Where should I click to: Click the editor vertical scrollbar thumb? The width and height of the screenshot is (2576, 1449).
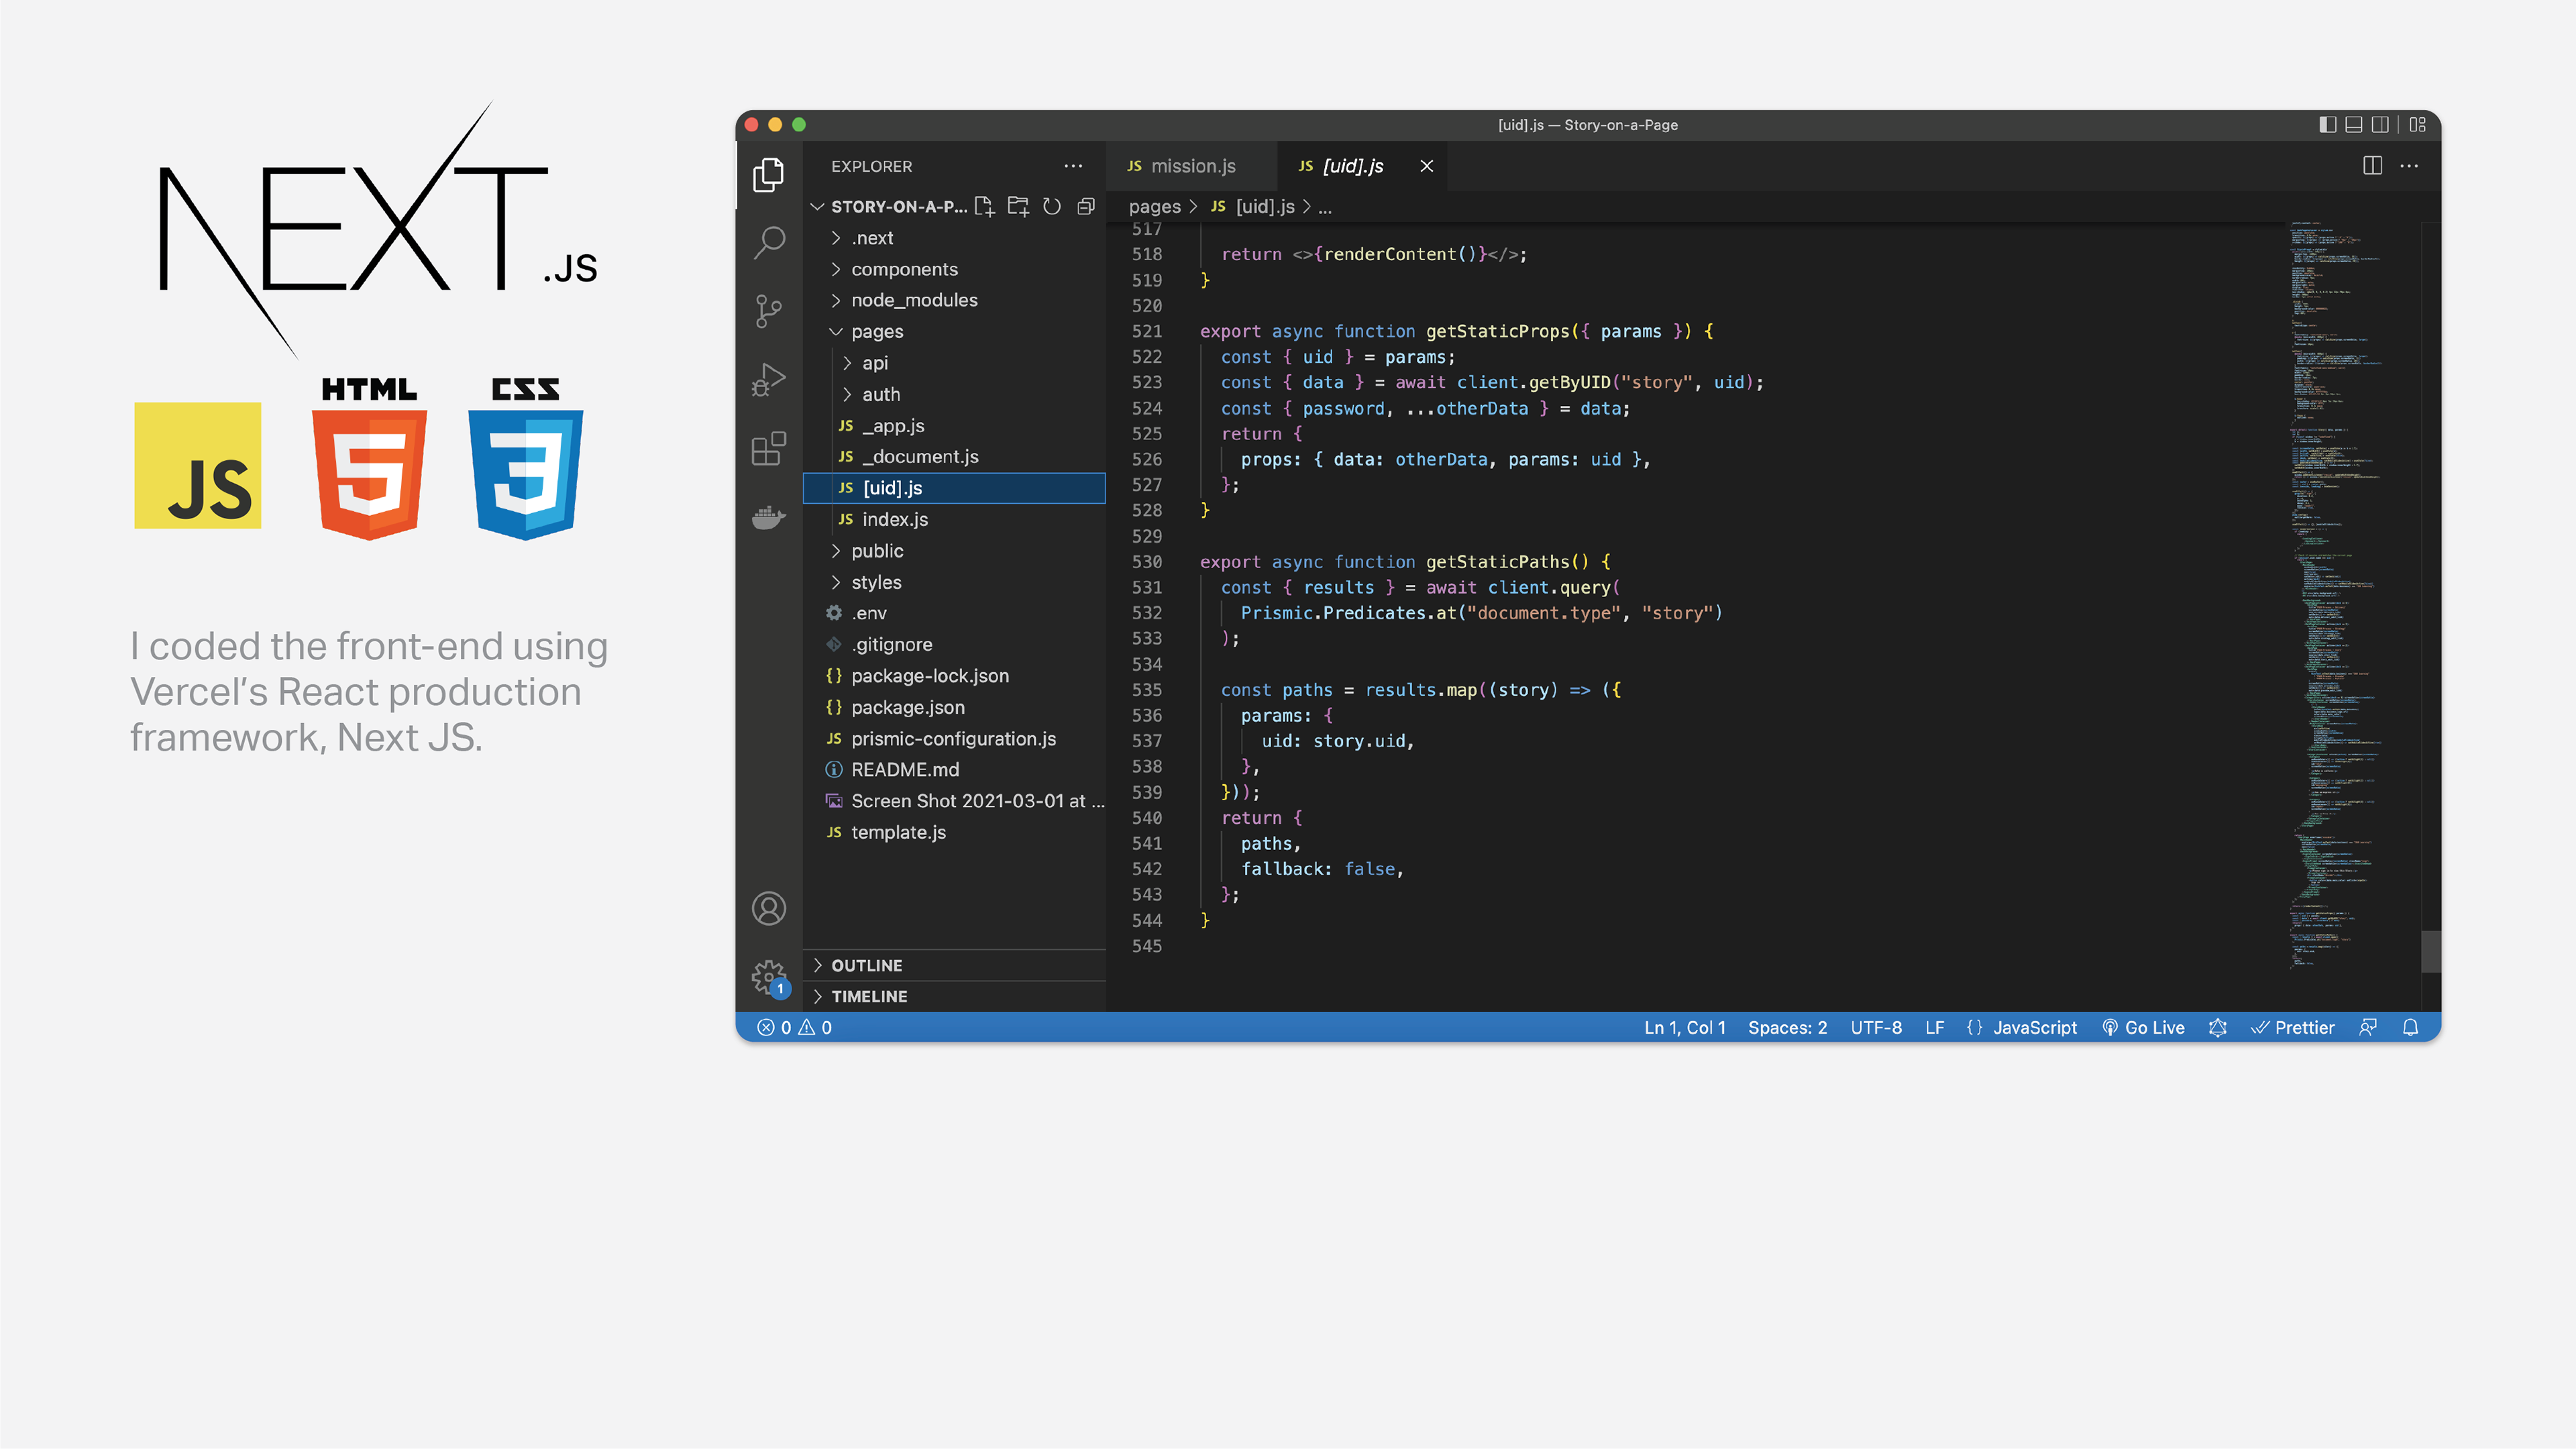(2431, 951)
